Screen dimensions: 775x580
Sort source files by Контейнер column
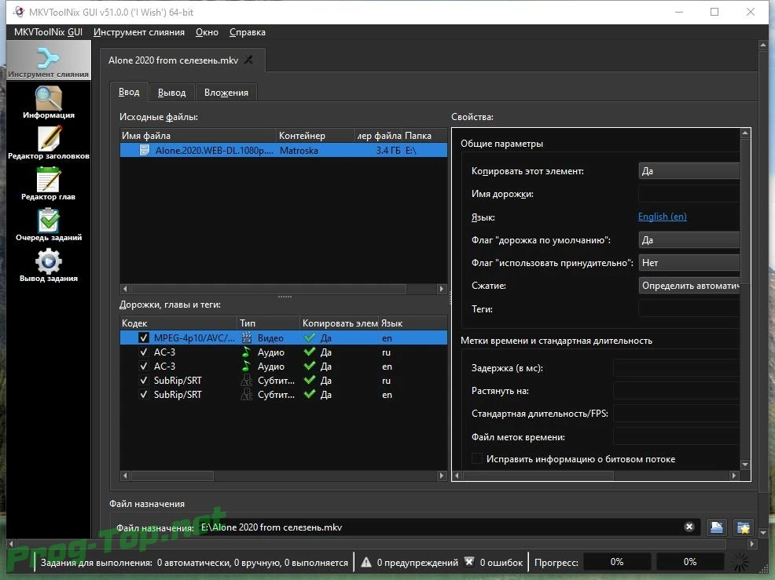click(x=315, y=135)
